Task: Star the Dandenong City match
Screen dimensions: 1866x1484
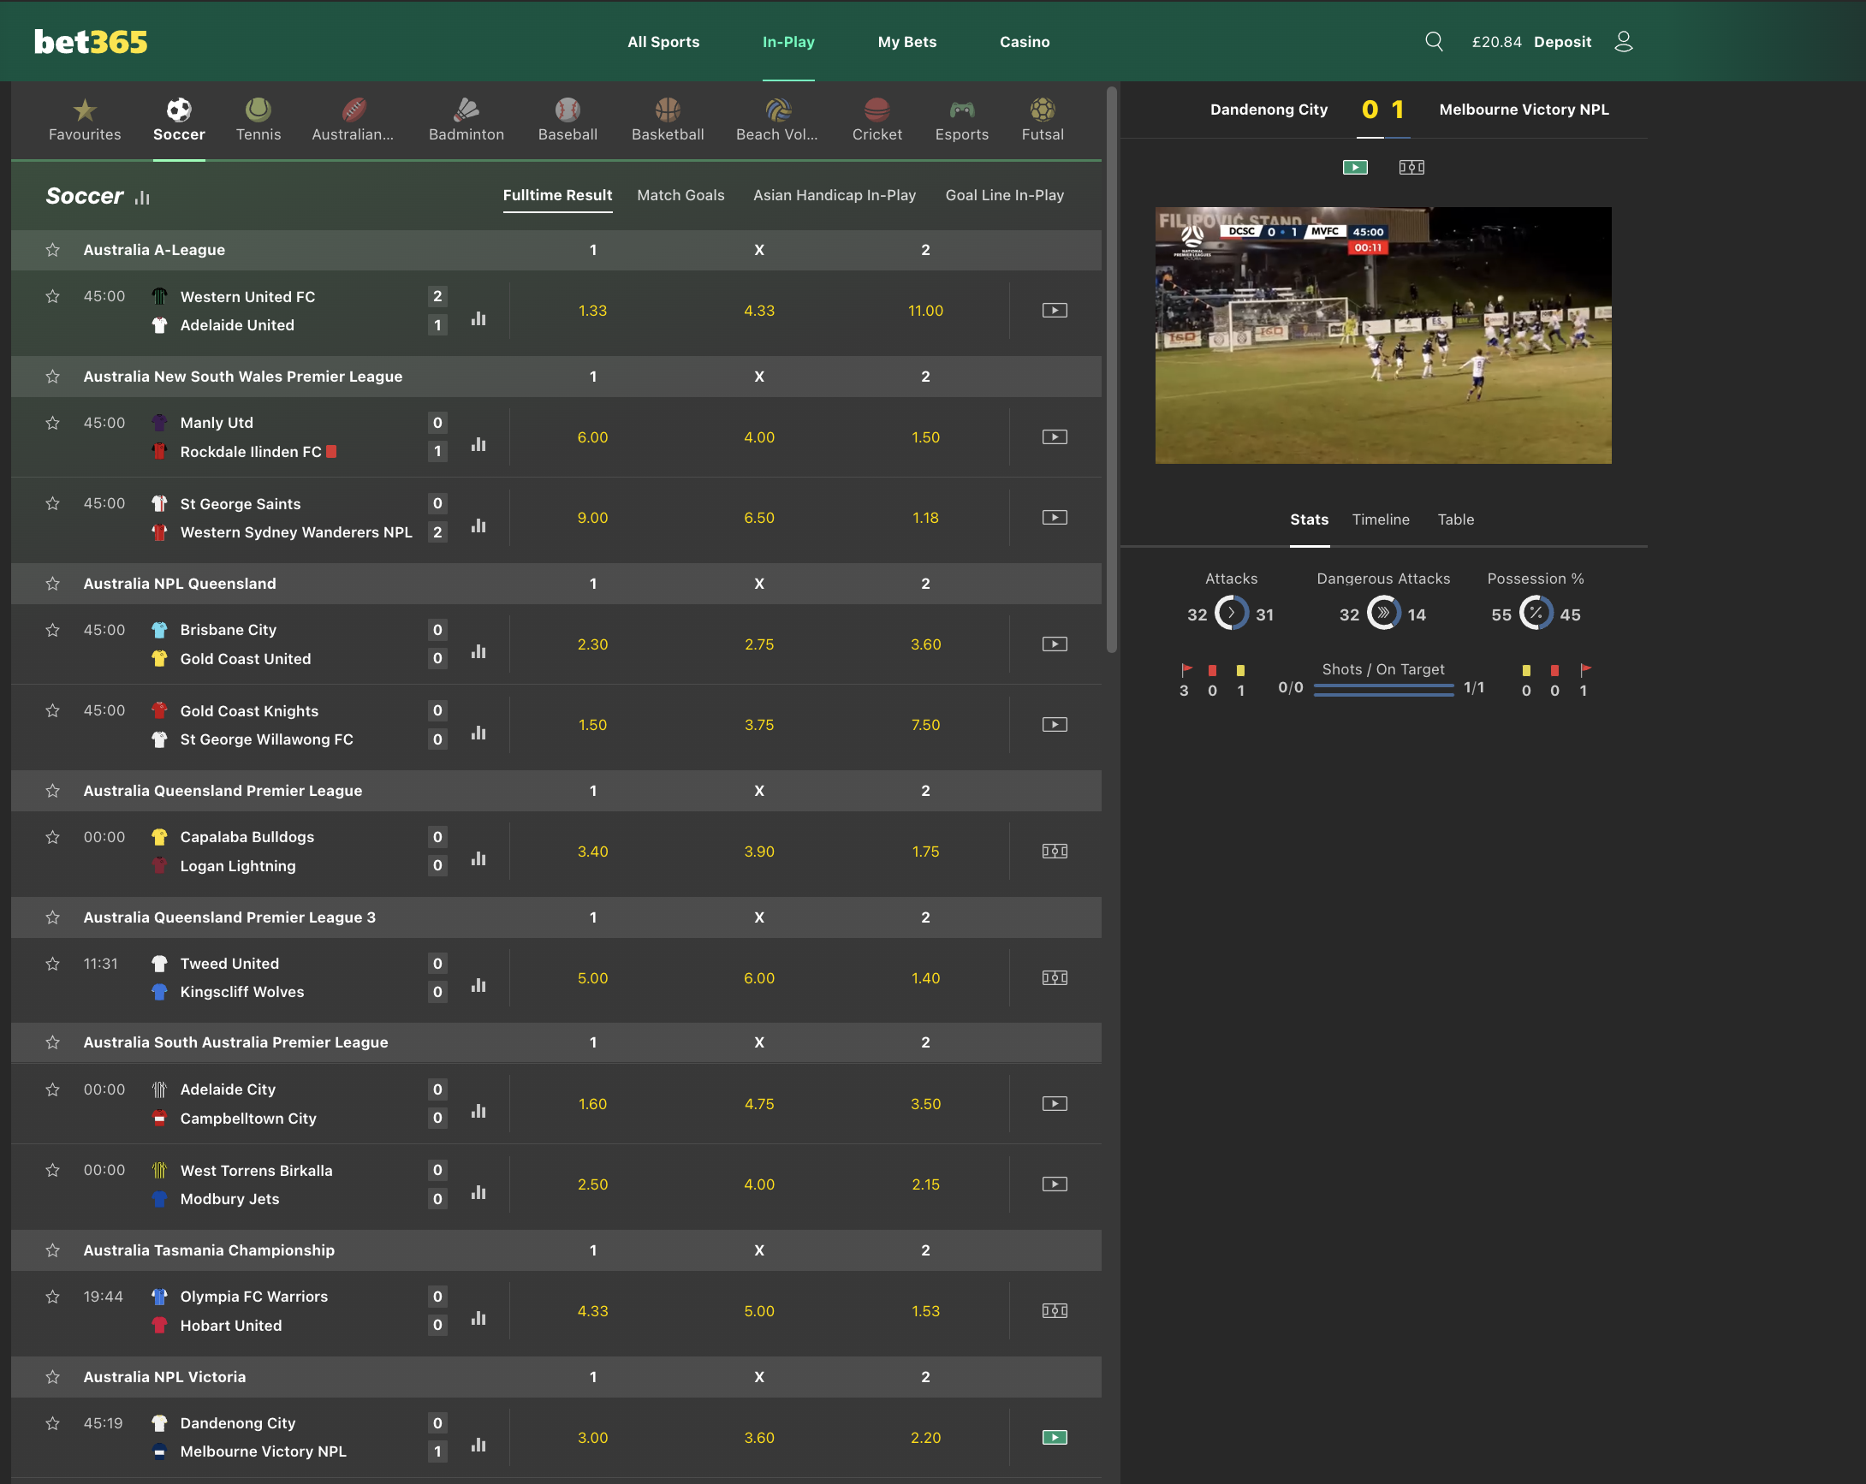Action: (53, 1422)
